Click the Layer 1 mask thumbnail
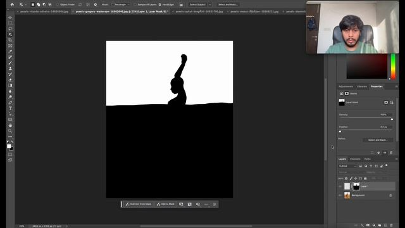 tap(356, 186)
